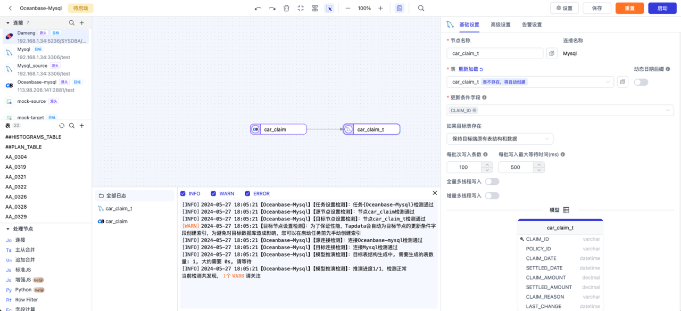681x311 pixels.
Task: Open model table view icon
Action: pyautogui.click(x=566, y=210)
